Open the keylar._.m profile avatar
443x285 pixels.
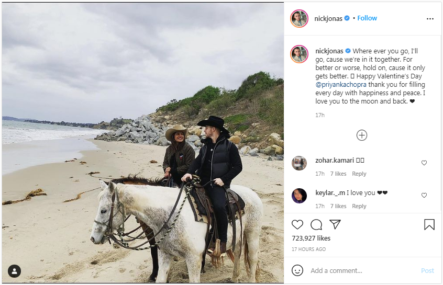point(299,196)
